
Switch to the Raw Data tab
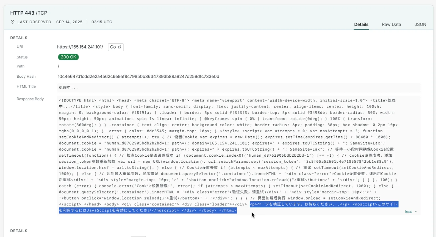click(x=391, y=24)
